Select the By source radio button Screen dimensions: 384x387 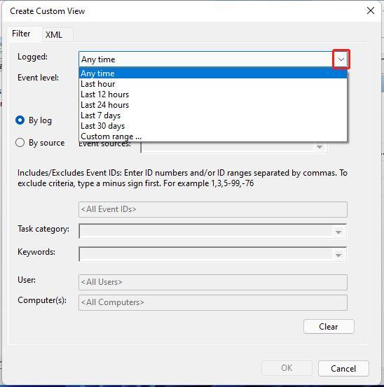click(x=20, y=142)
